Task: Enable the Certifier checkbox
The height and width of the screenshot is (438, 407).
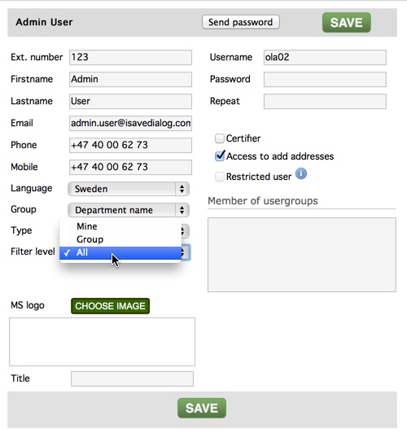Action: 220,138
